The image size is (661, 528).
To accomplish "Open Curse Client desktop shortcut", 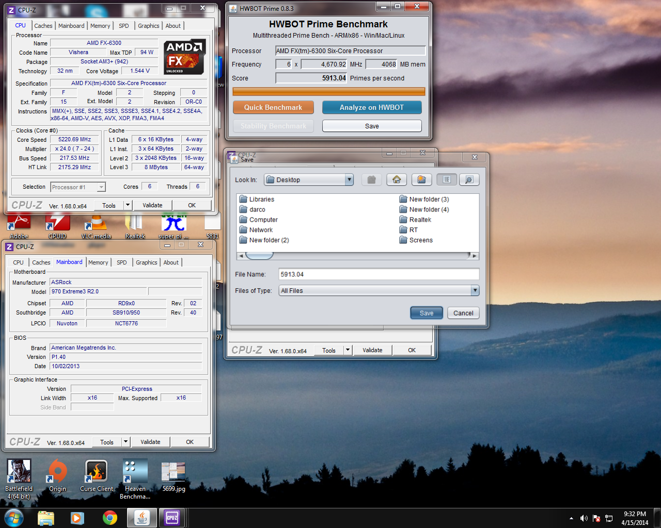I will click(x=97, y=476).
